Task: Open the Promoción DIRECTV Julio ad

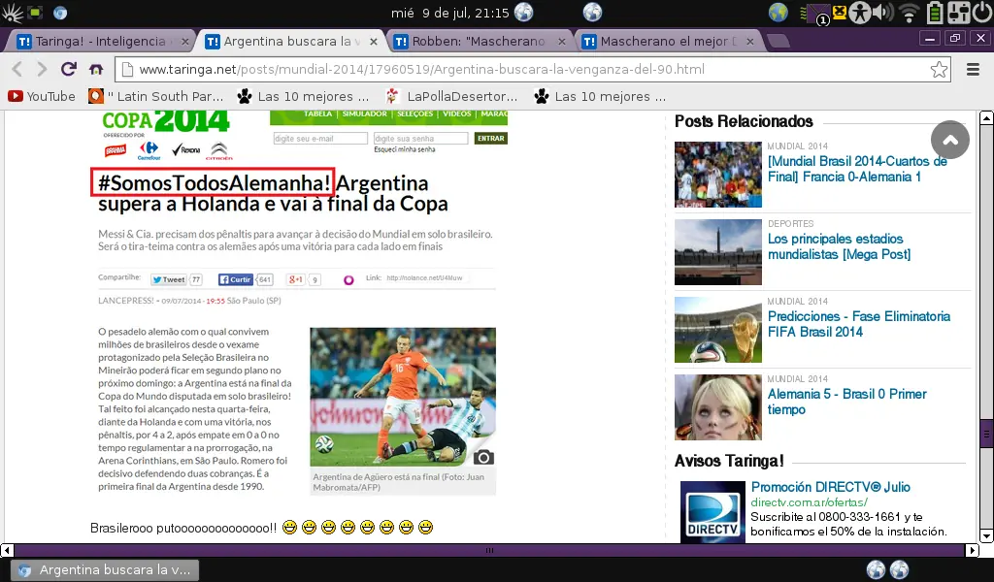Action: coord(830,486)
